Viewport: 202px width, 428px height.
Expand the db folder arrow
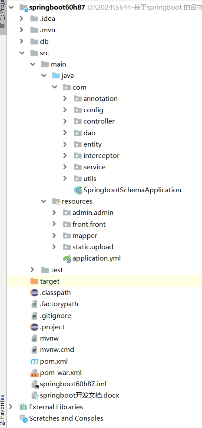point(22,41)
